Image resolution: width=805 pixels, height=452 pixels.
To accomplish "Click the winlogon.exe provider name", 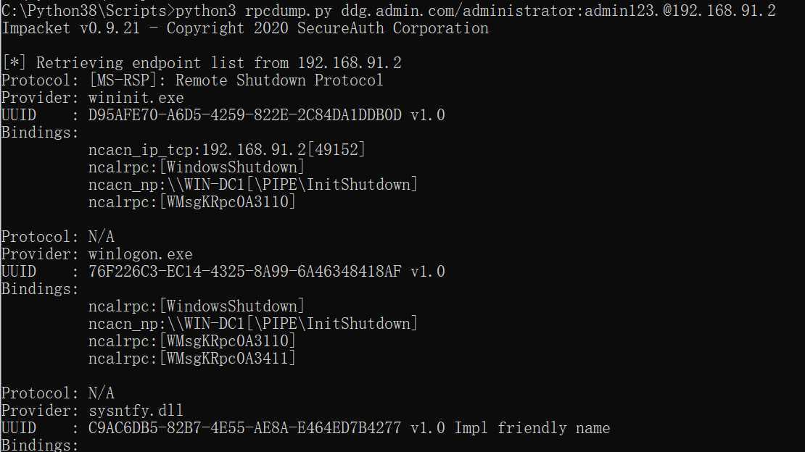I will (x=140, y=254).
